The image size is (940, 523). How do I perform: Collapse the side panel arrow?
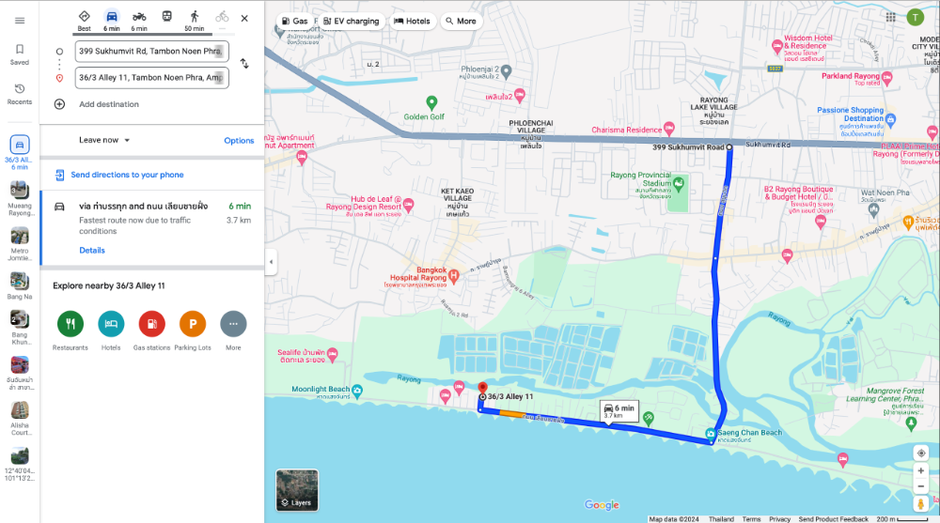click(271, 262)
